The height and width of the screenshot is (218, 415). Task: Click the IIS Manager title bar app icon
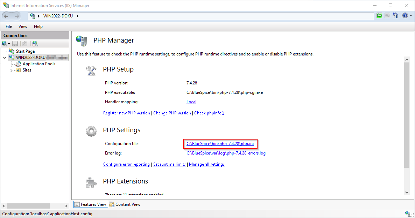(6, 5)
